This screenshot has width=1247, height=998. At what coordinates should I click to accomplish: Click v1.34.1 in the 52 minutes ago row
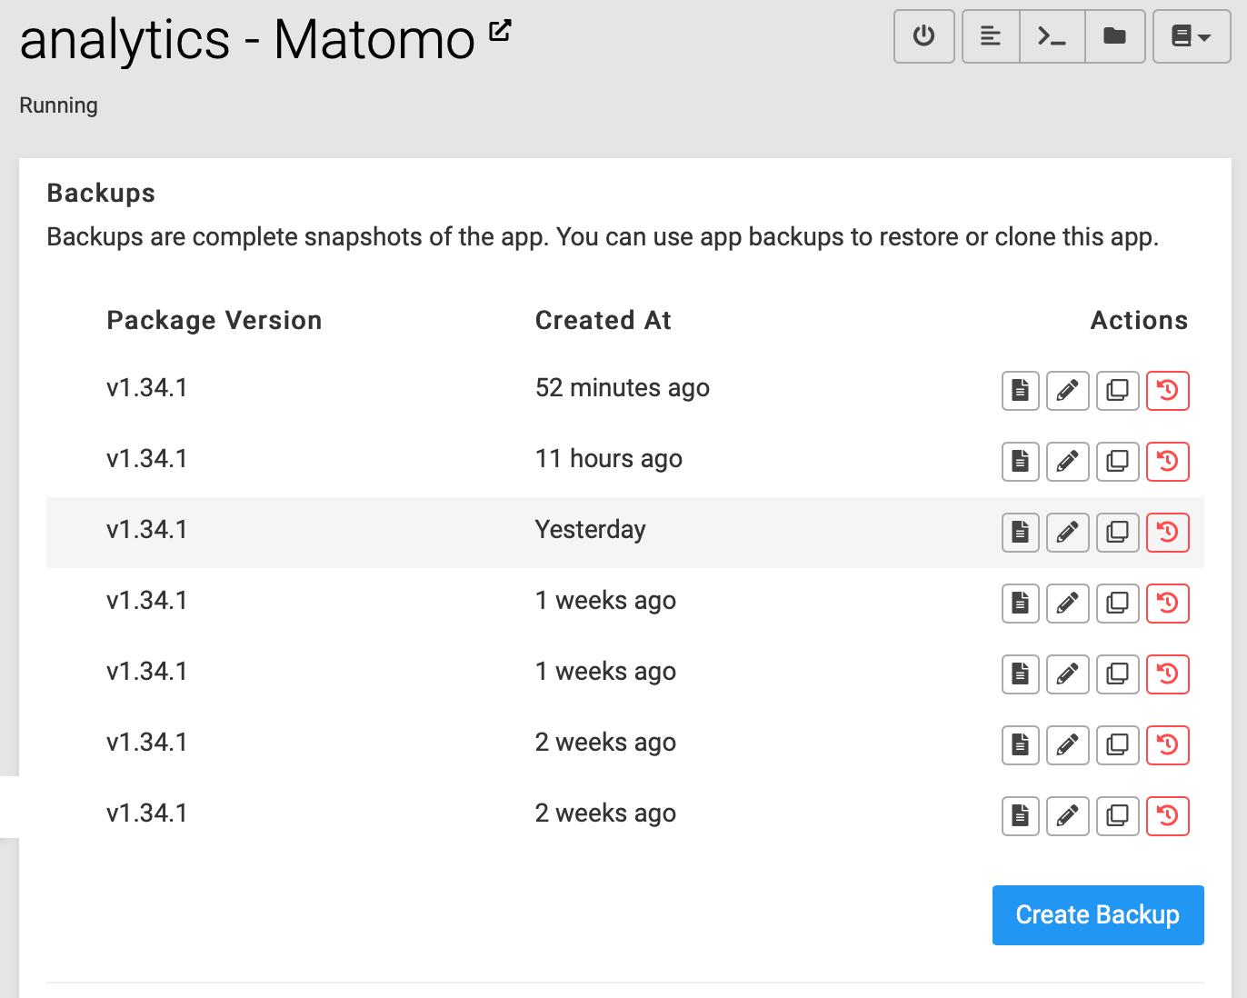click(x=147, y=388)
